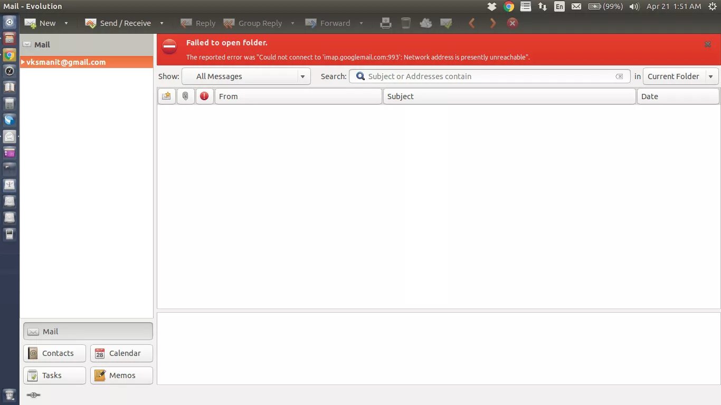Viewport: 721px width, 405px height.
Task: Toggle the online/offline connection icon
Action: click(x=33, y=395)
